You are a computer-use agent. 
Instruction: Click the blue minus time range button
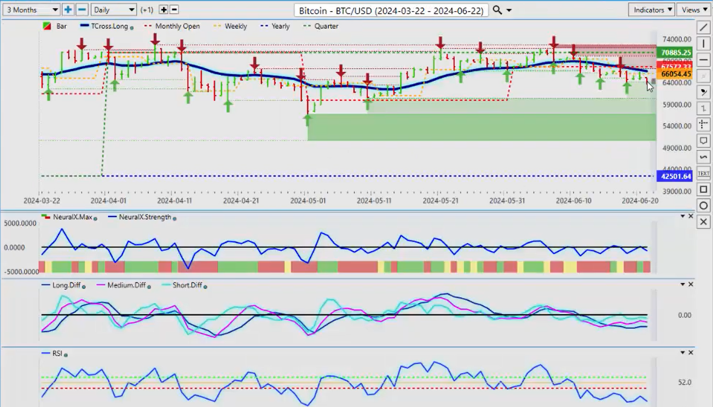(x=82, y=10)
